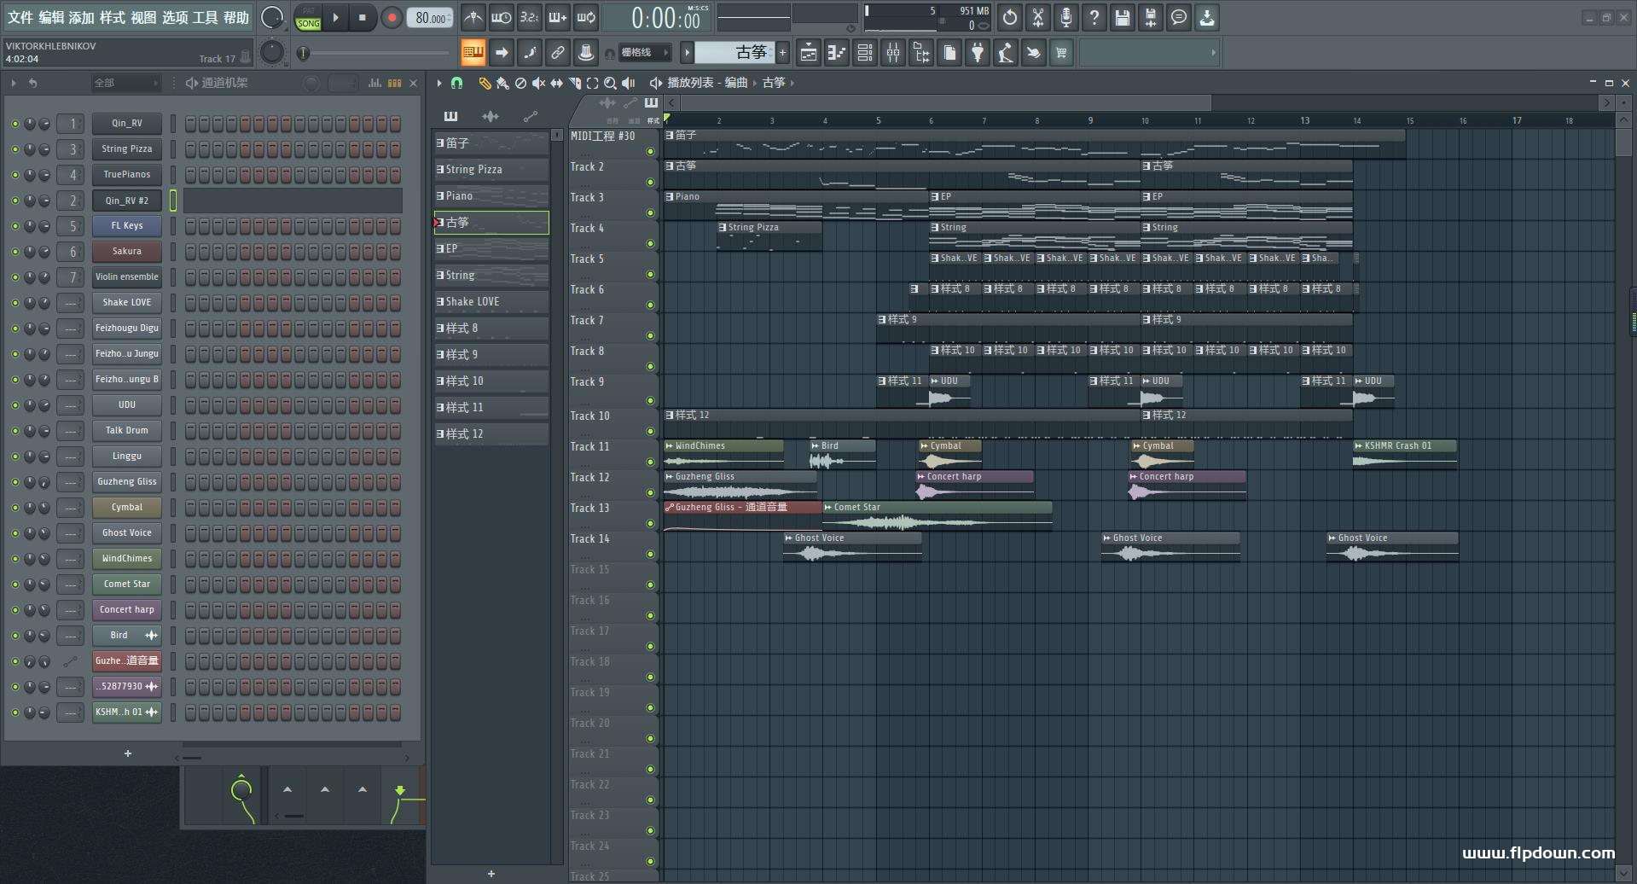The image size is (1637, 884).
Task: Mute Track 2 in the playlist
Action: pos(650,182)
